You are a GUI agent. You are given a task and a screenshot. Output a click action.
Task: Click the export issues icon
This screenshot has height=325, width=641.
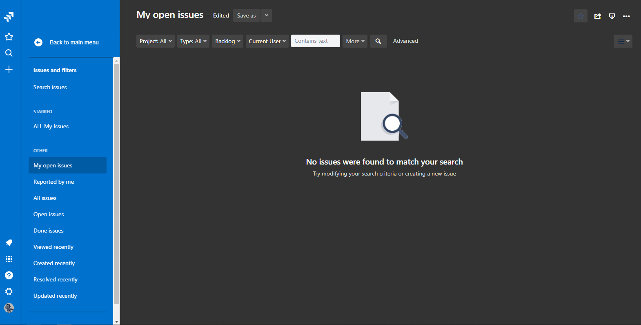click(612, 16)
